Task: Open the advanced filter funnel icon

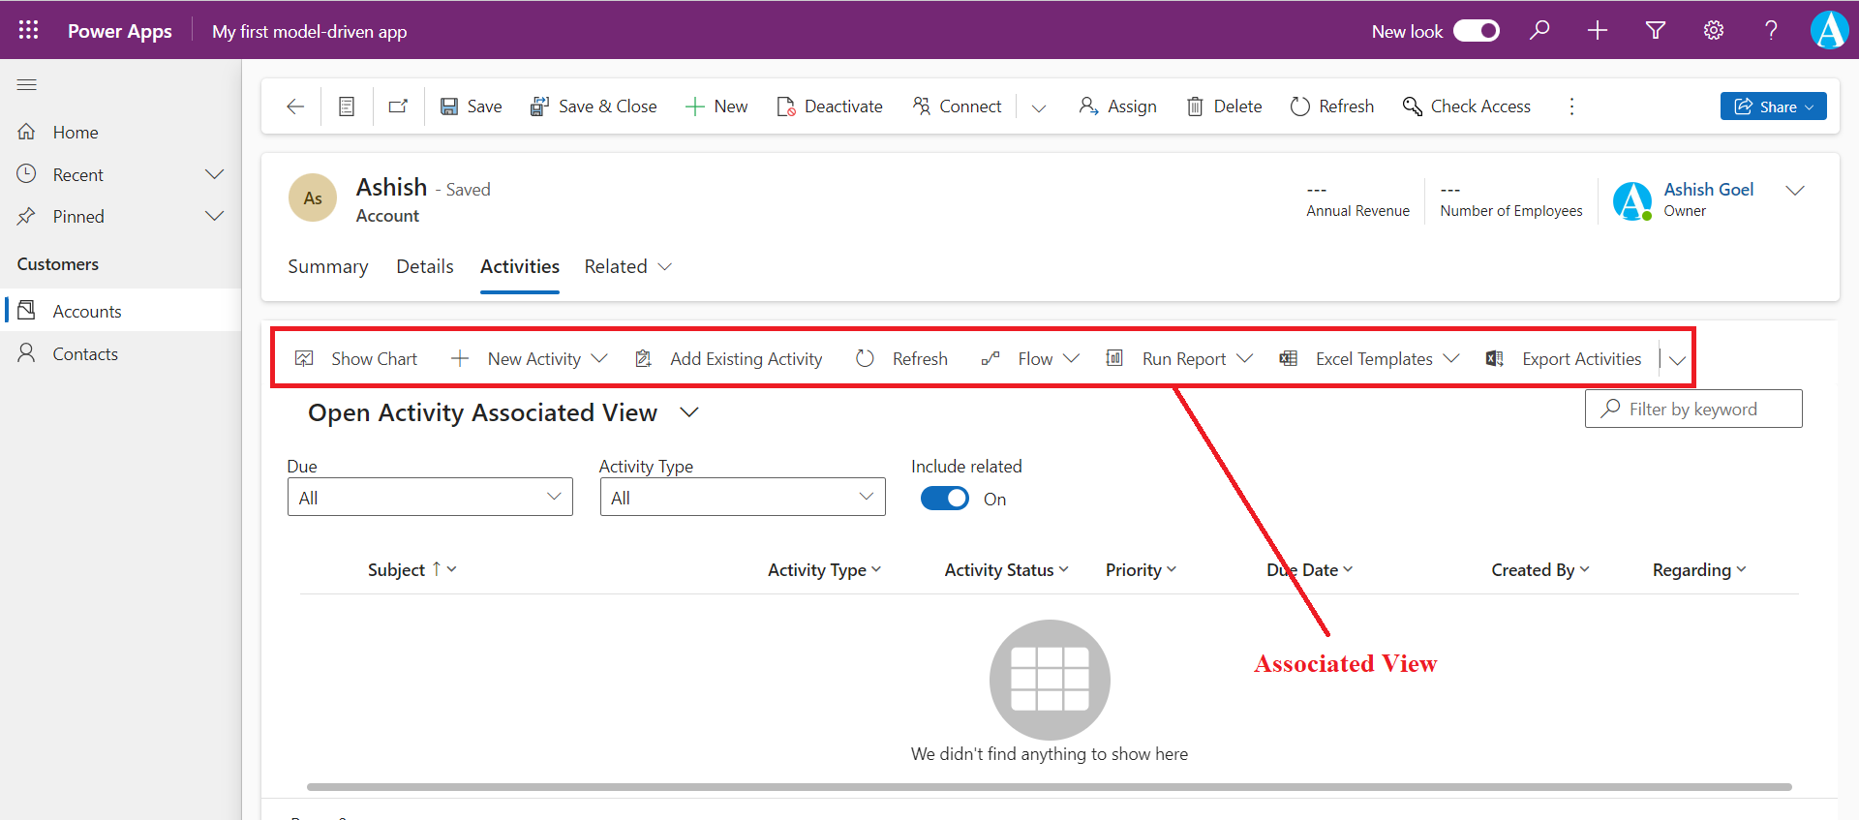Action: (1656, 30)
